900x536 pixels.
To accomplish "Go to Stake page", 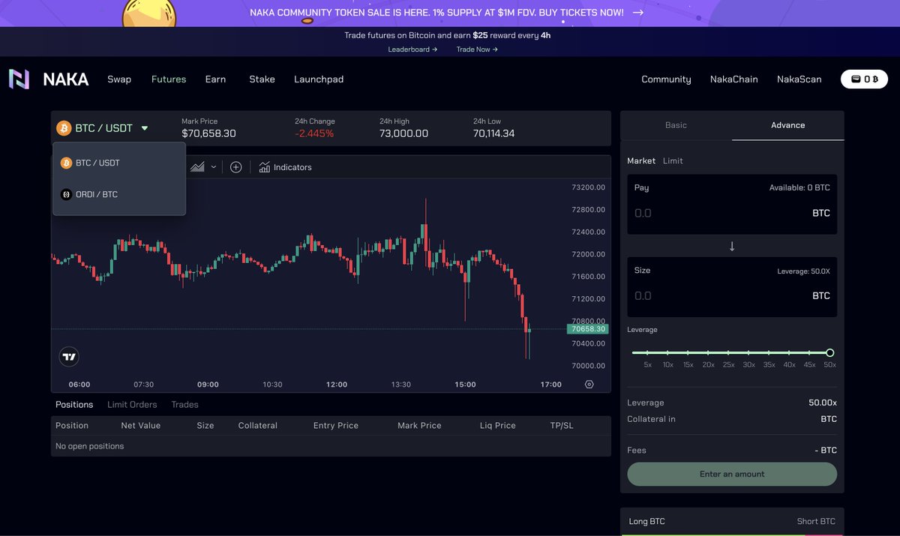I will point(262,79).
